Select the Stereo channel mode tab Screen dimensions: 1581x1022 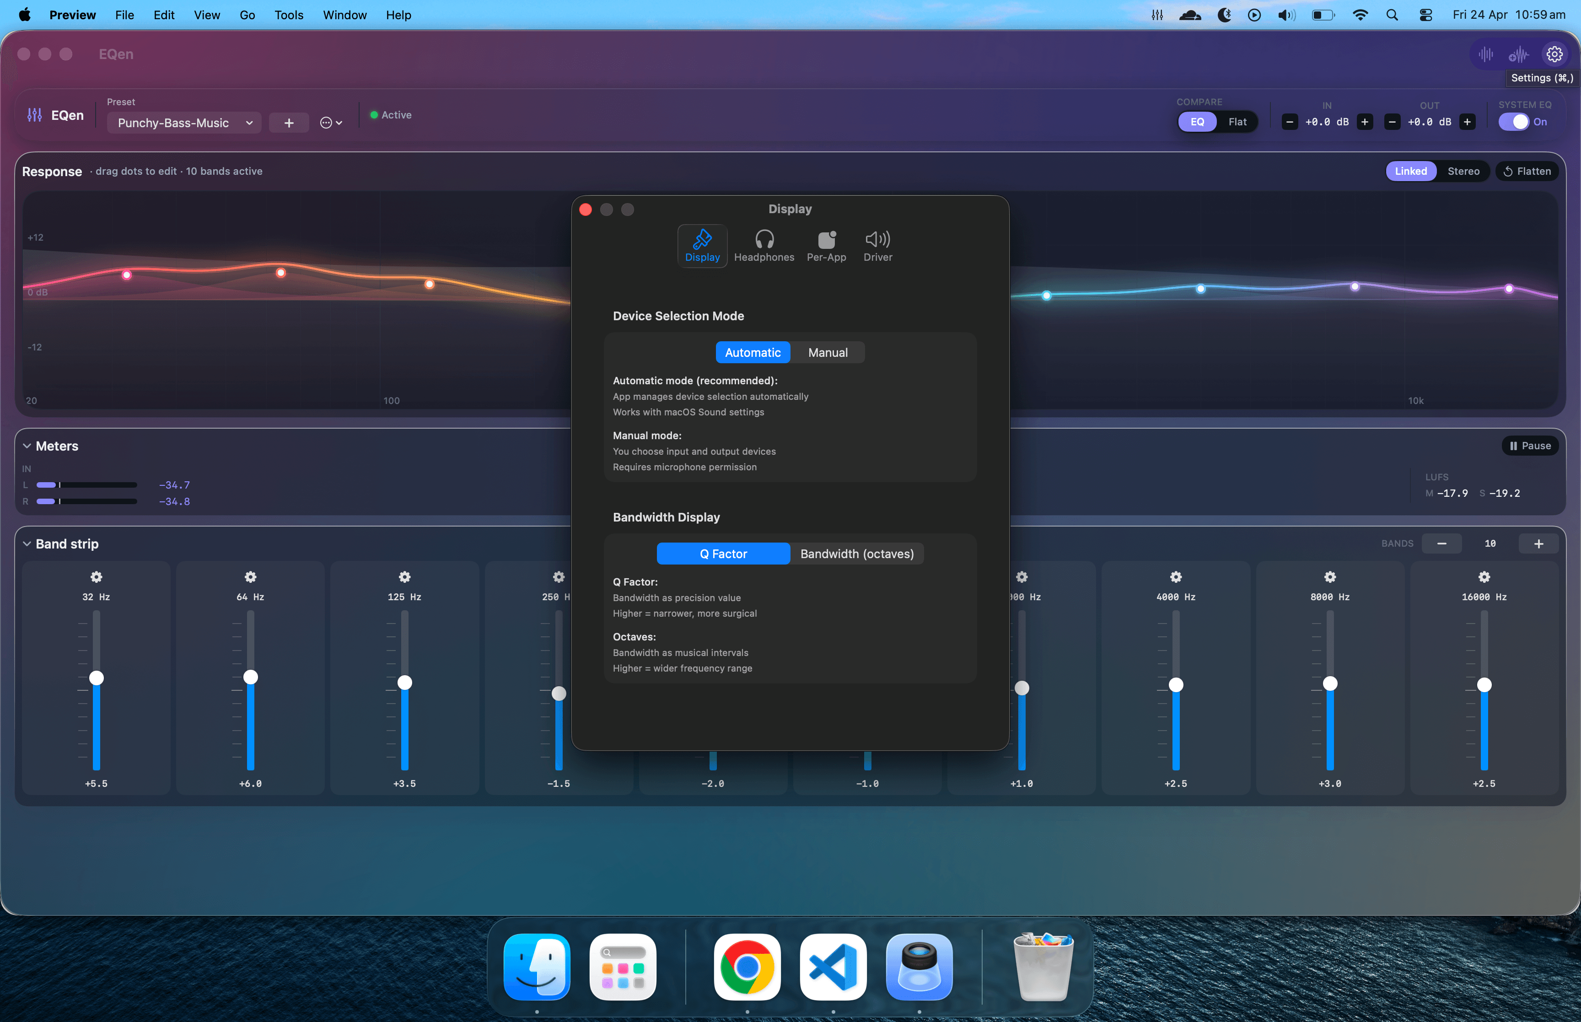coord(1463,171)
